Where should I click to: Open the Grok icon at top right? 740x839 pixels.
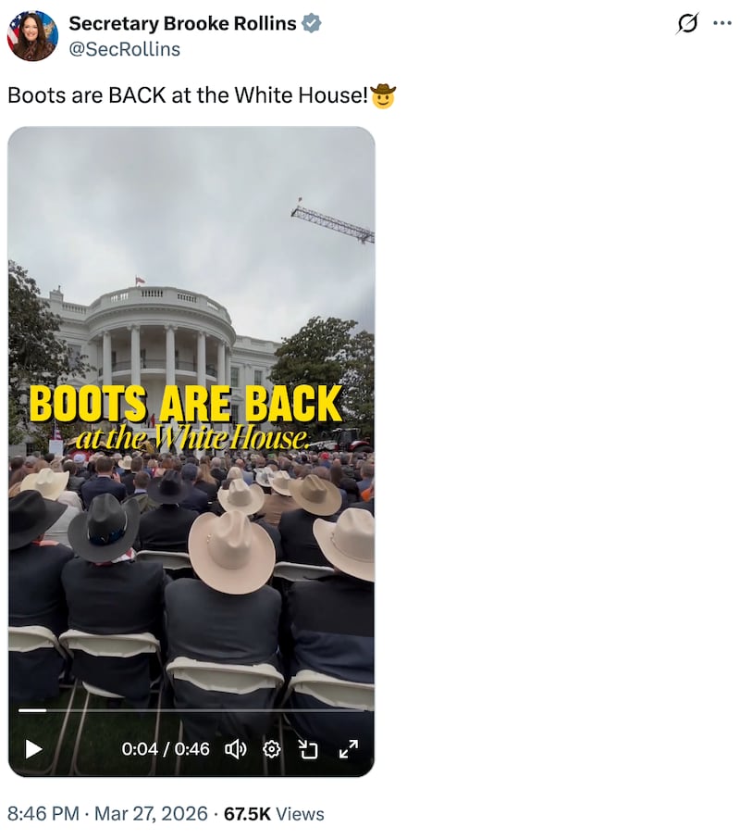687,23
